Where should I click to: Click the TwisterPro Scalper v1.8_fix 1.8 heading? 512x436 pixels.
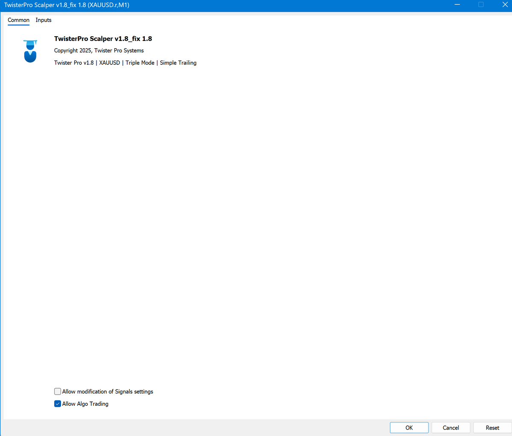103,38
